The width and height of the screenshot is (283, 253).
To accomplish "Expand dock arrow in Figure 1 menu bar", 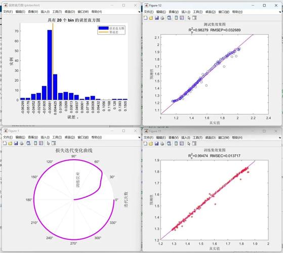I will pyautogui.click(x=139, y=138).
